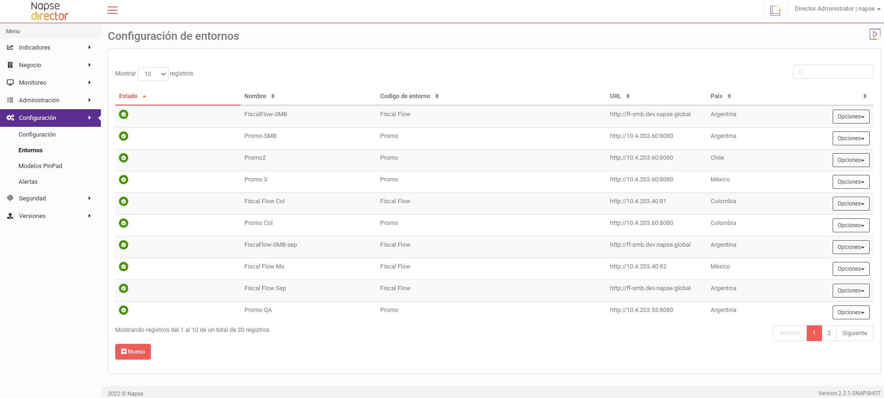Toggle the hamburger sidebar menu icon
This screenshot has width=884, height=398.
coord(112,10)
